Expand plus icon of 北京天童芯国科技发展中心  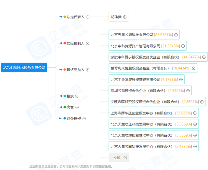click(195, 146)
